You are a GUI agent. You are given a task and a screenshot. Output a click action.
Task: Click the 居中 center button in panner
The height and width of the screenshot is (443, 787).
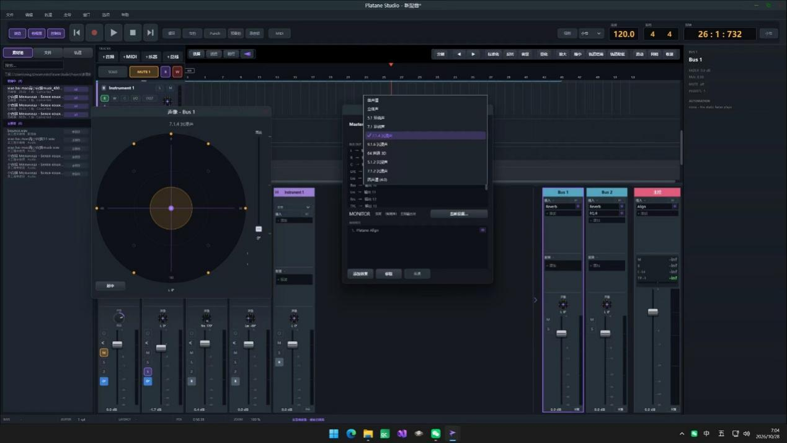pyautogui.click(x=110, y=286)
